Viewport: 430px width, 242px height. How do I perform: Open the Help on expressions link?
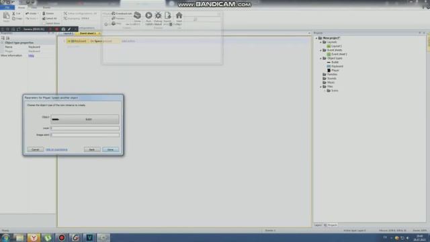pos(56,149)
